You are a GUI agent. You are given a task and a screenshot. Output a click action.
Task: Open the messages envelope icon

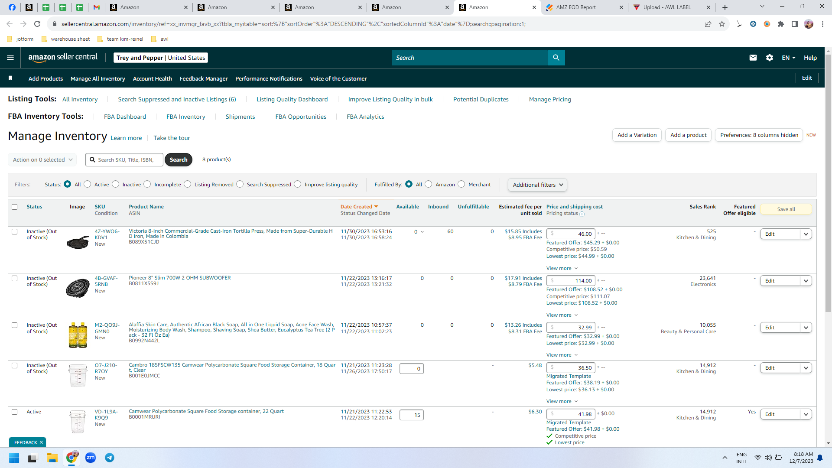point(753,58)
